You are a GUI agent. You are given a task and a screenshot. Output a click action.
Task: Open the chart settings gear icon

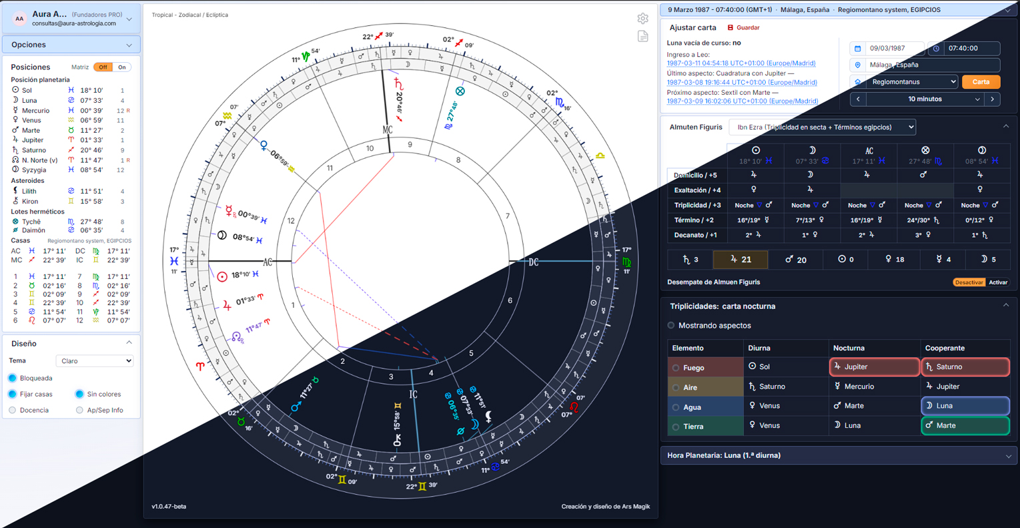tap(642, 19)
